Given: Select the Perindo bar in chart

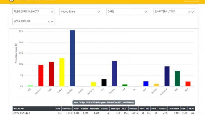Looking at the screenshot, I should (115, 73).
